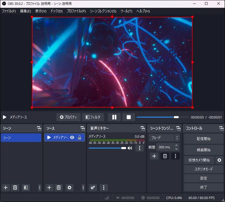Open the プロファイル(P) menu
The image size is (225, 202).
pyautogui.click(x=76, y=11)
